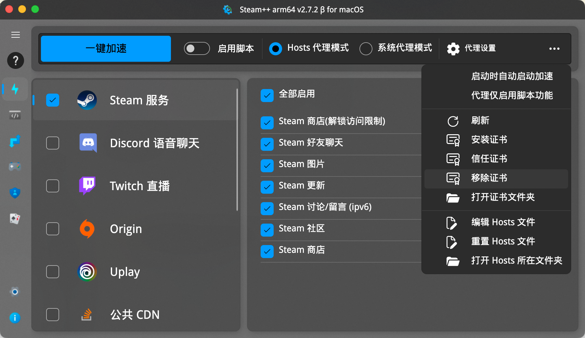Open the script code sidebar icon
This screenshot has width=585, height=338.
15,115
